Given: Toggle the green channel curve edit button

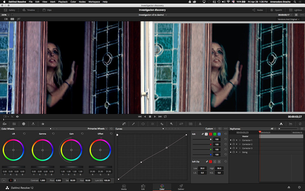Looking at the screenshot, I should 215,134.
